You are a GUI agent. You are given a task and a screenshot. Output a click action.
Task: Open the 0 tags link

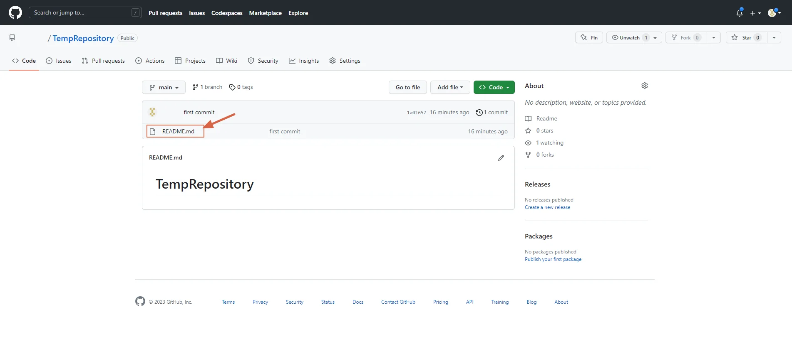click(x=241, y=87)
